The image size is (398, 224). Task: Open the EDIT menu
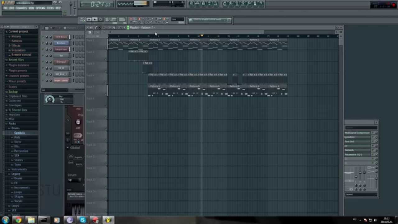click(12, 8)
